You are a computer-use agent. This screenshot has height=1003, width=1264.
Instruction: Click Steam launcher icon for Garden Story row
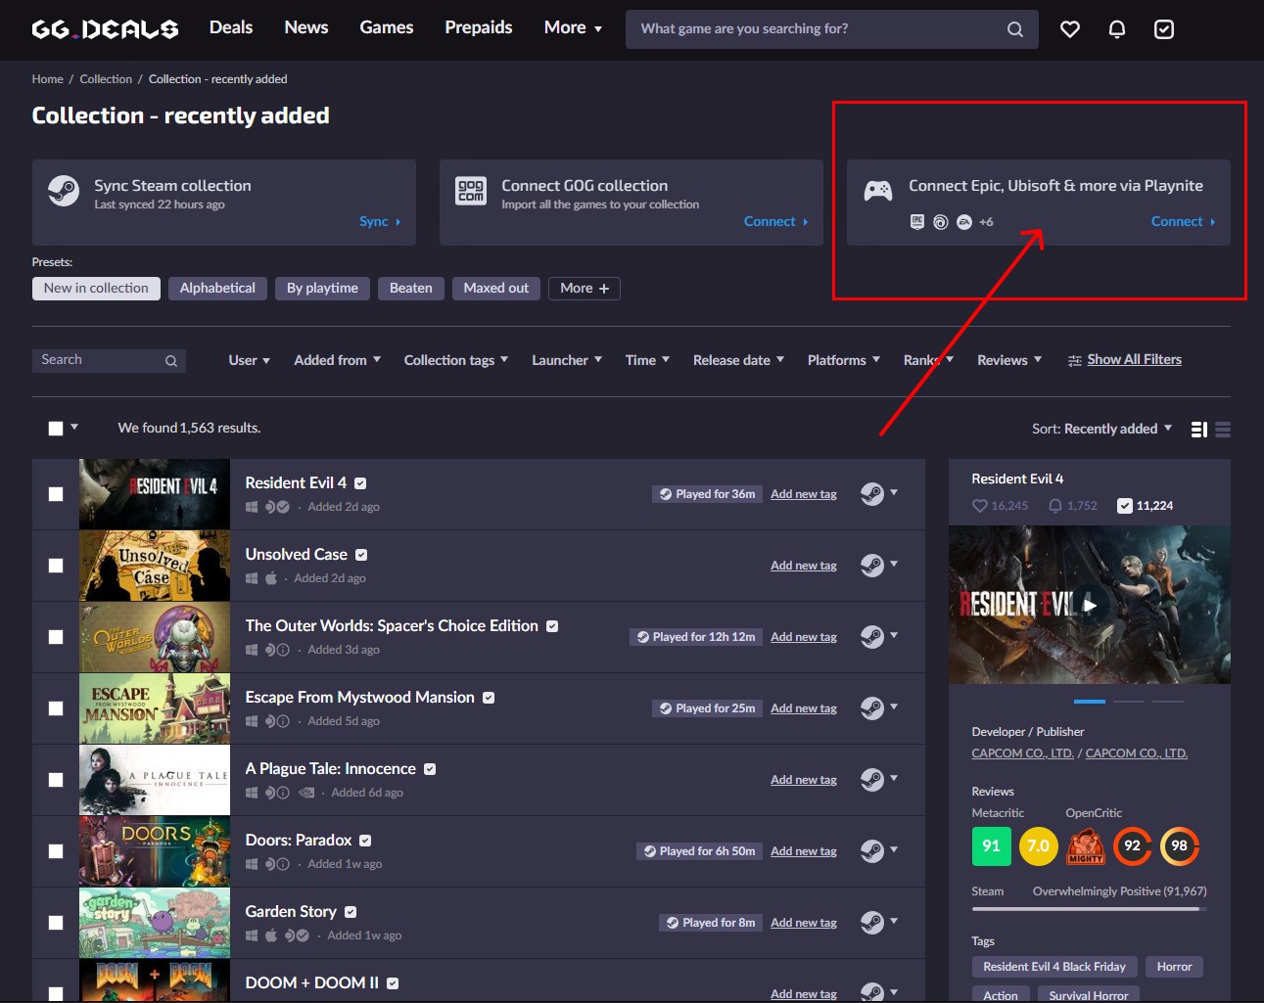[872, 923]
